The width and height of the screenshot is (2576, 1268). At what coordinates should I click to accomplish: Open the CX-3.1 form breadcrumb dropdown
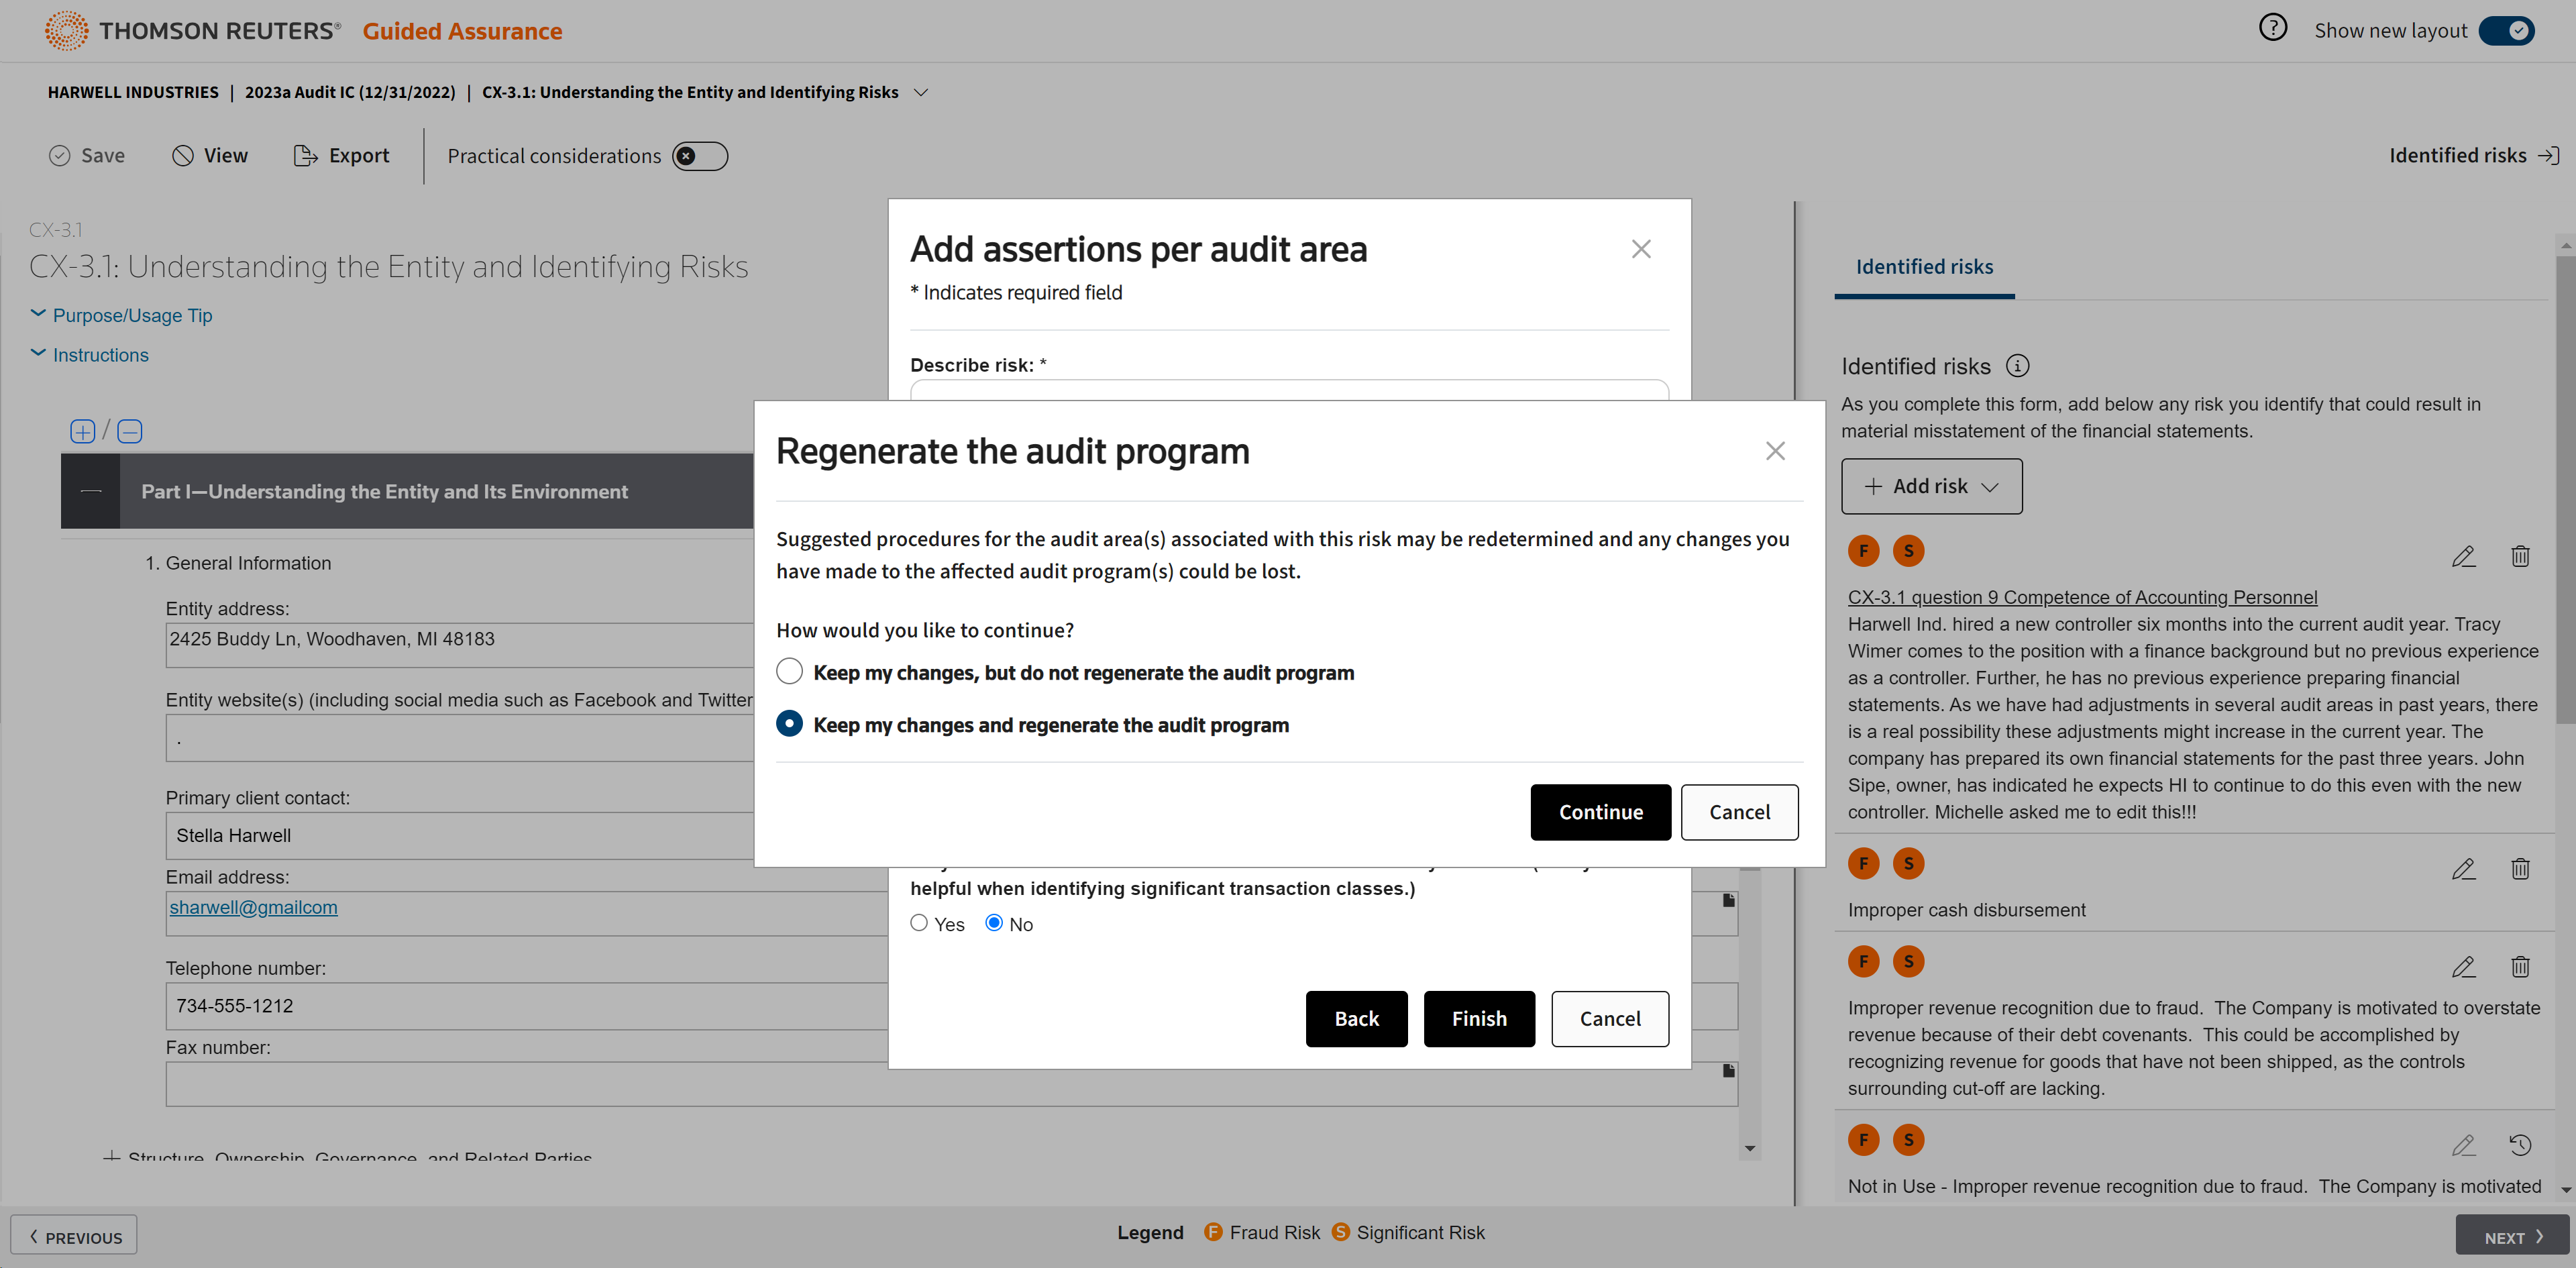click(921, 92)
